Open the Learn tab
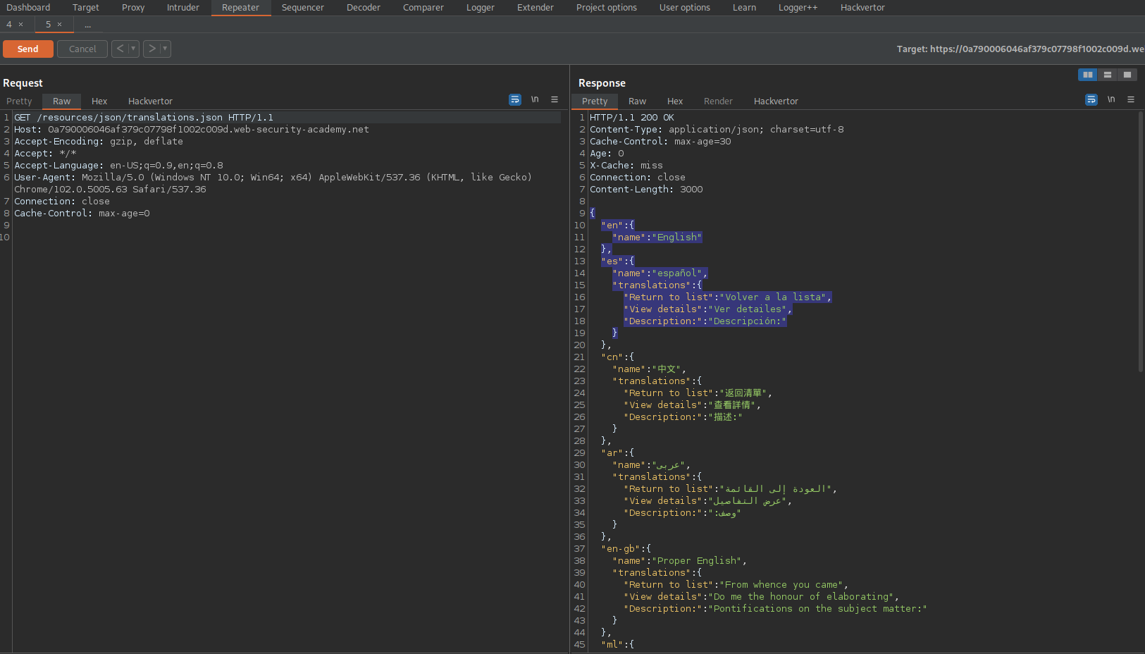This screenshot has height=654, width=1145. [x=744, y=8]
